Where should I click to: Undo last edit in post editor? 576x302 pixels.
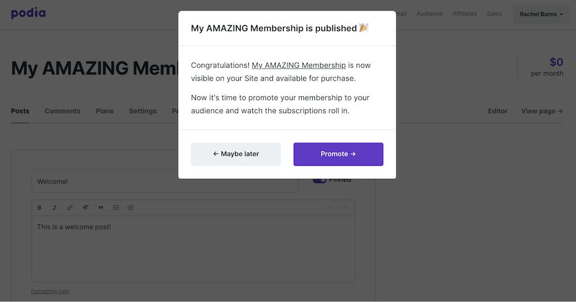[x=330, y=208]
